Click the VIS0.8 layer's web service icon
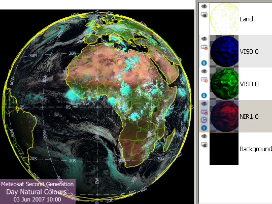Image resolution: width=272 pixels, height=204 pixels. [204, 80]
